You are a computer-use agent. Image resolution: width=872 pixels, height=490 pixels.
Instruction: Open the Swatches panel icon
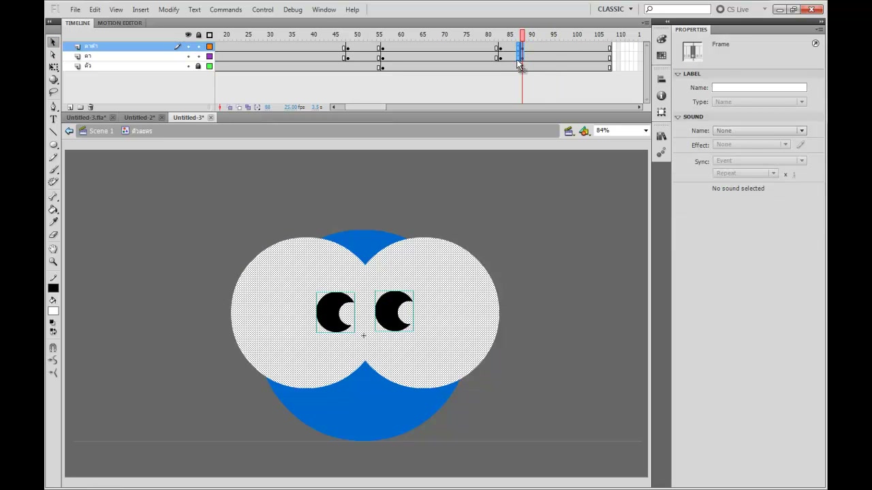661,56
